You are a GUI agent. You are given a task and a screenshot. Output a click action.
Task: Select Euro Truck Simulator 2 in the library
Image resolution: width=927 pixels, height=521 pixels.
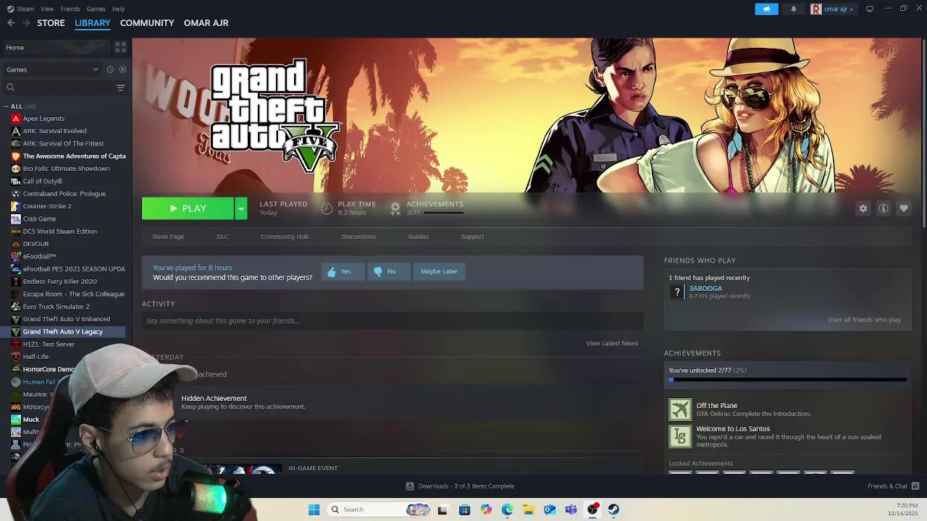click(x=56, y=307)
